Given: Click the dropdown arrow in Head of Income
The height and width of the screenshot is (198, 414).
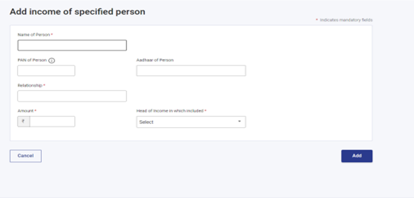Looking at the screenshot, I should point(239,121).
